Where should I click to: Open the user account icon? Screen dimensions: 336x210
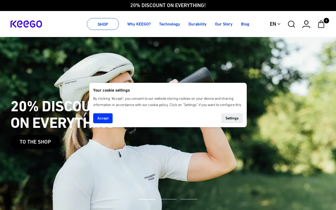[x=306, y=24]
